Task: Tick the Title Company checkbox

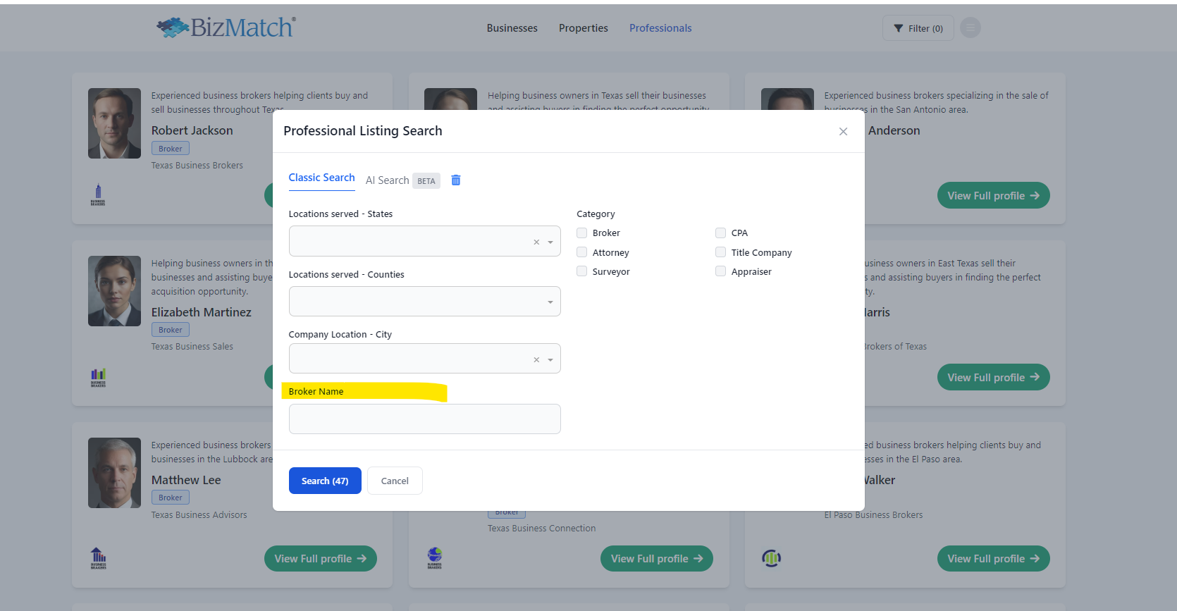Action: pos(720,252)
